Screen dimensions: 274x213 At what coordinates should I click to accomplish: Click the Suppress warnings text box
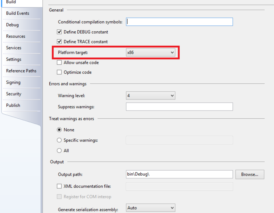179,107
